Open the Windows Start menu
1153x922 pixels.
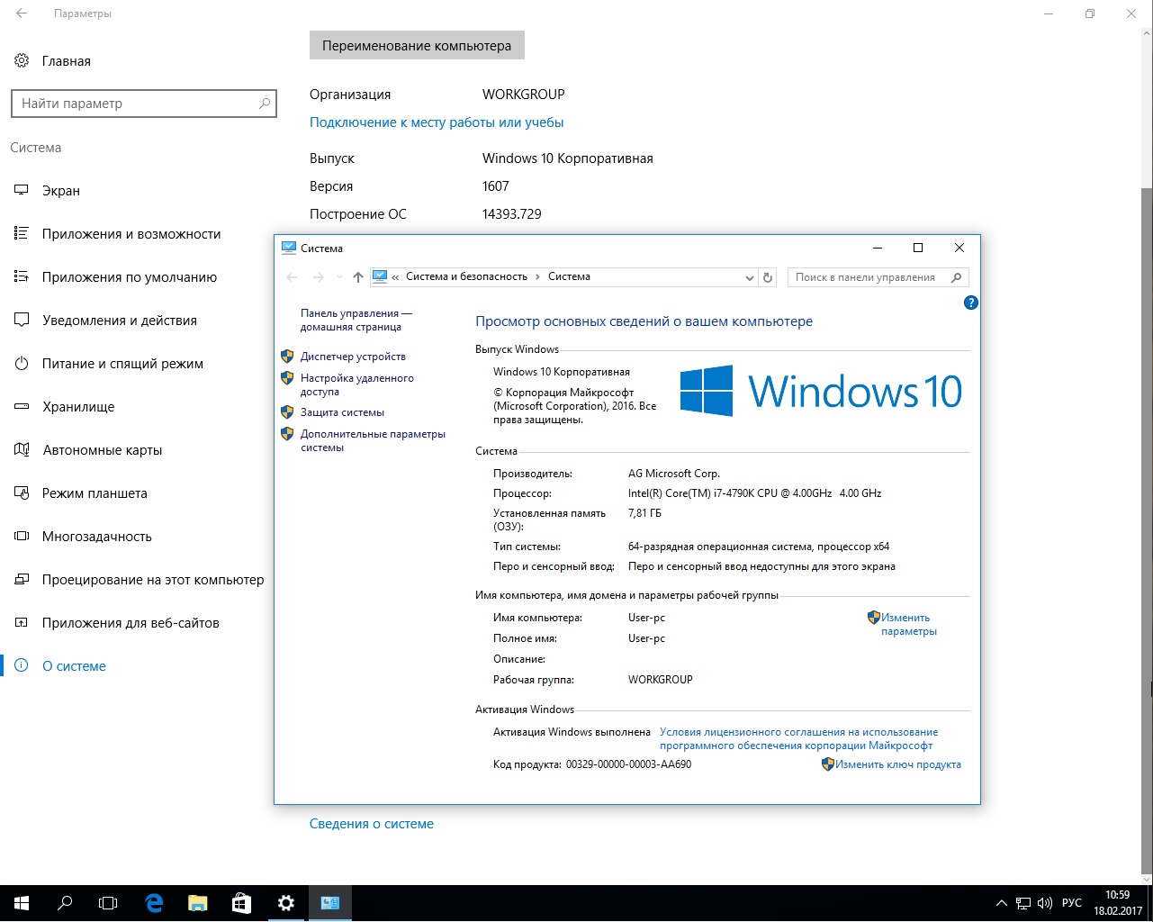tap(22, 903)
